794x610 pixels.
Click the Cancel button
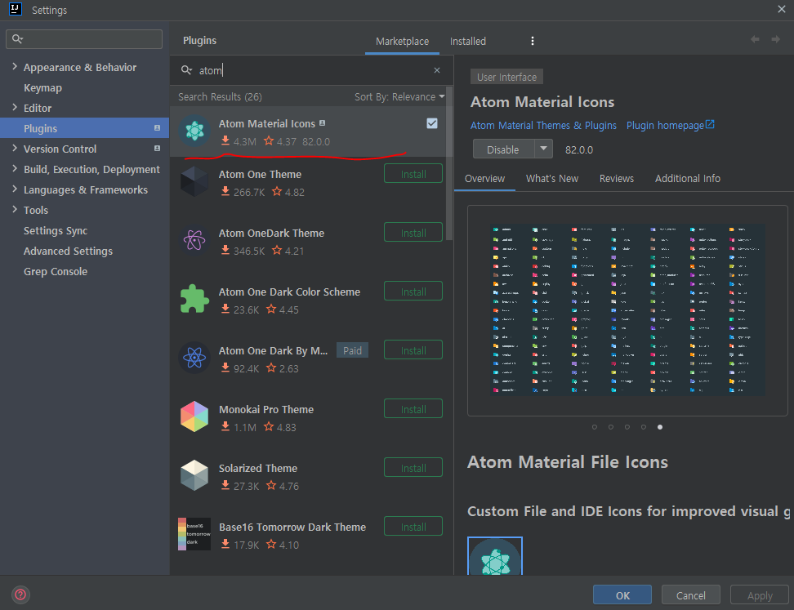[691, 594]
